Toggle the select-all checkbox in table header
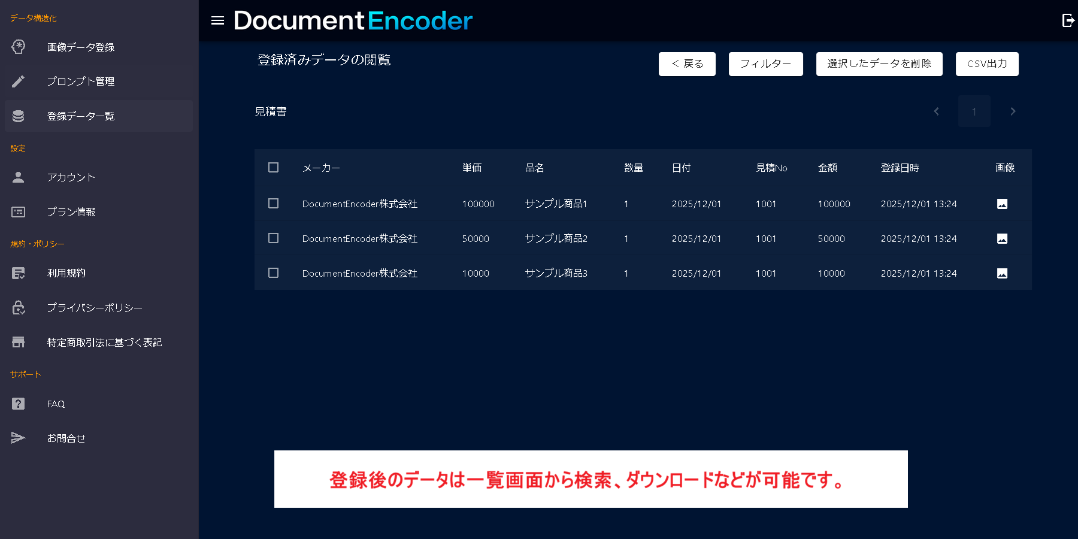 [273, 168]
